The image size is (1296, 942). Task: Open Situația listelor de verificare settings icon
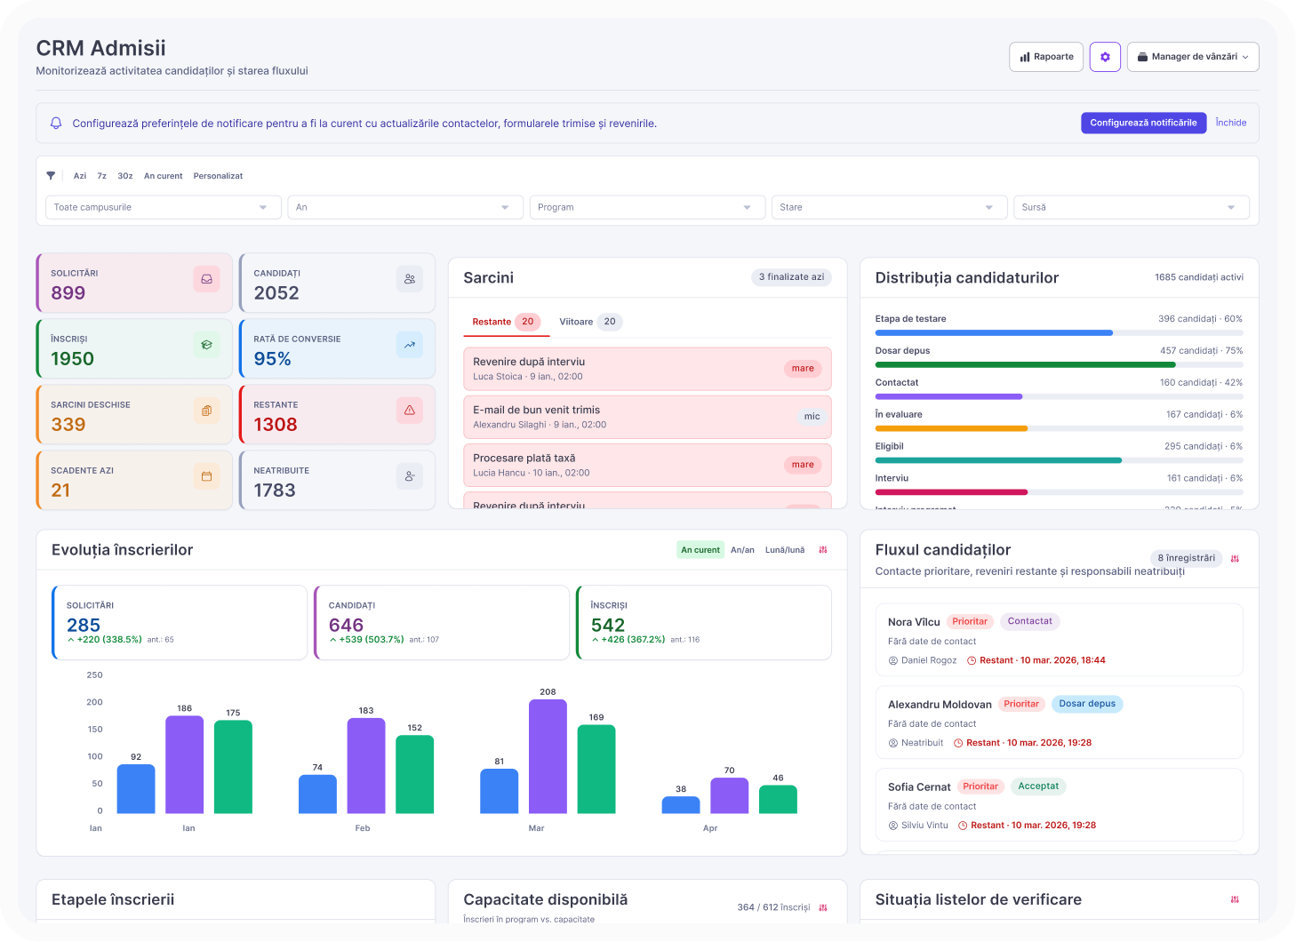click(1235, 899)
